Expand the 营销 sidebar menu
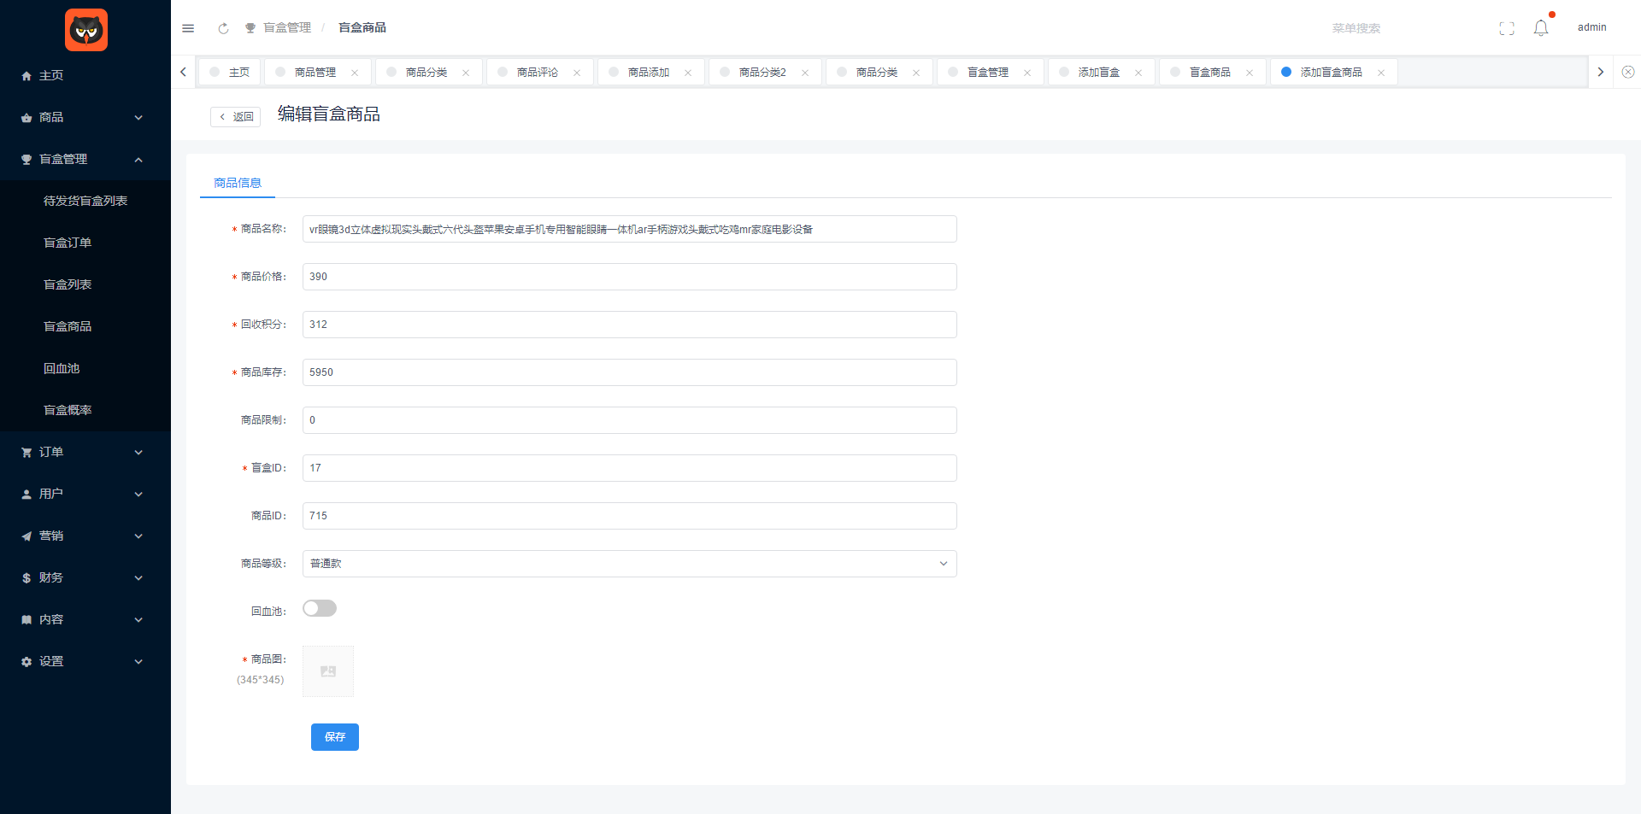 (85, 536)
